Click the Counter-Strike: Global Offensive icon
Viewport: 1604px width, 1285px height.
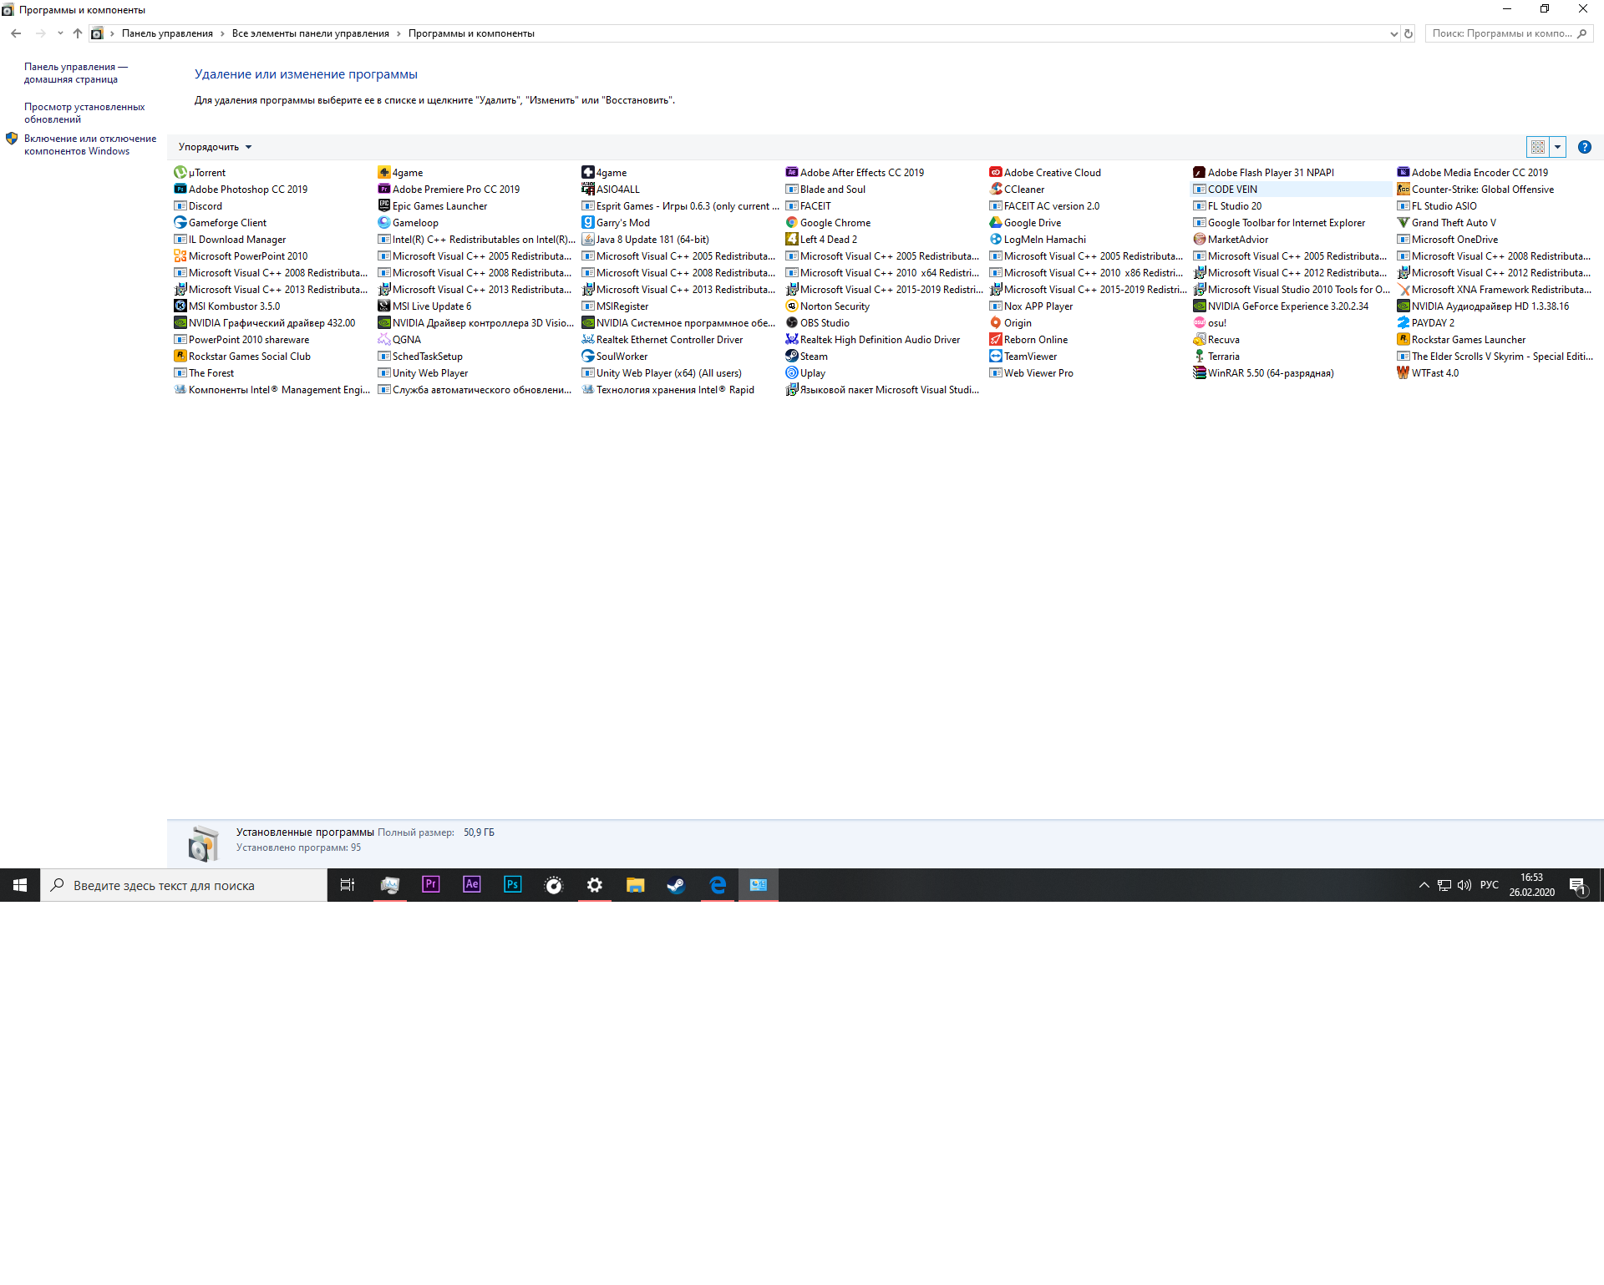(1403, 190)
